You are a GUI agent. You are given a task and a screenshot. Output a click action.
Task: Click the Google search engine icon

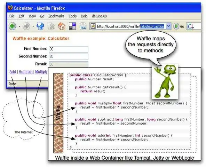click(190, 26)
